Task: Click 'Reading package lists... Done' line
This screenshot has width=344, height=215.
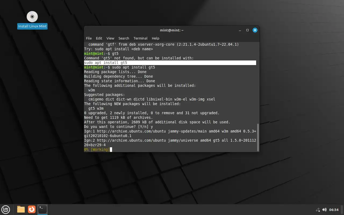Action: point(115,72)
